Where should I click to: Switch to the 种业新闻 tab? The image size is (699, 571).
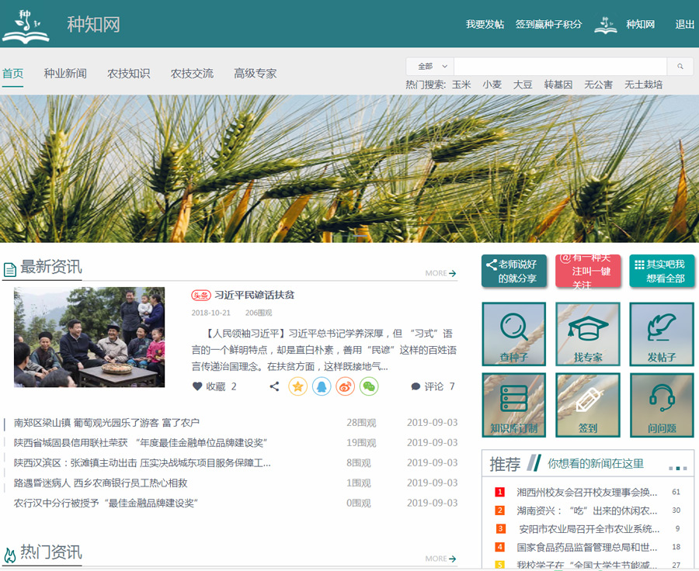click(65, 74)
